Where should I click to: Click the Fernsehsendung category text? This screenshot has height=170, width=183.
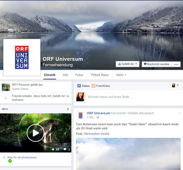(x=58, y=65)
